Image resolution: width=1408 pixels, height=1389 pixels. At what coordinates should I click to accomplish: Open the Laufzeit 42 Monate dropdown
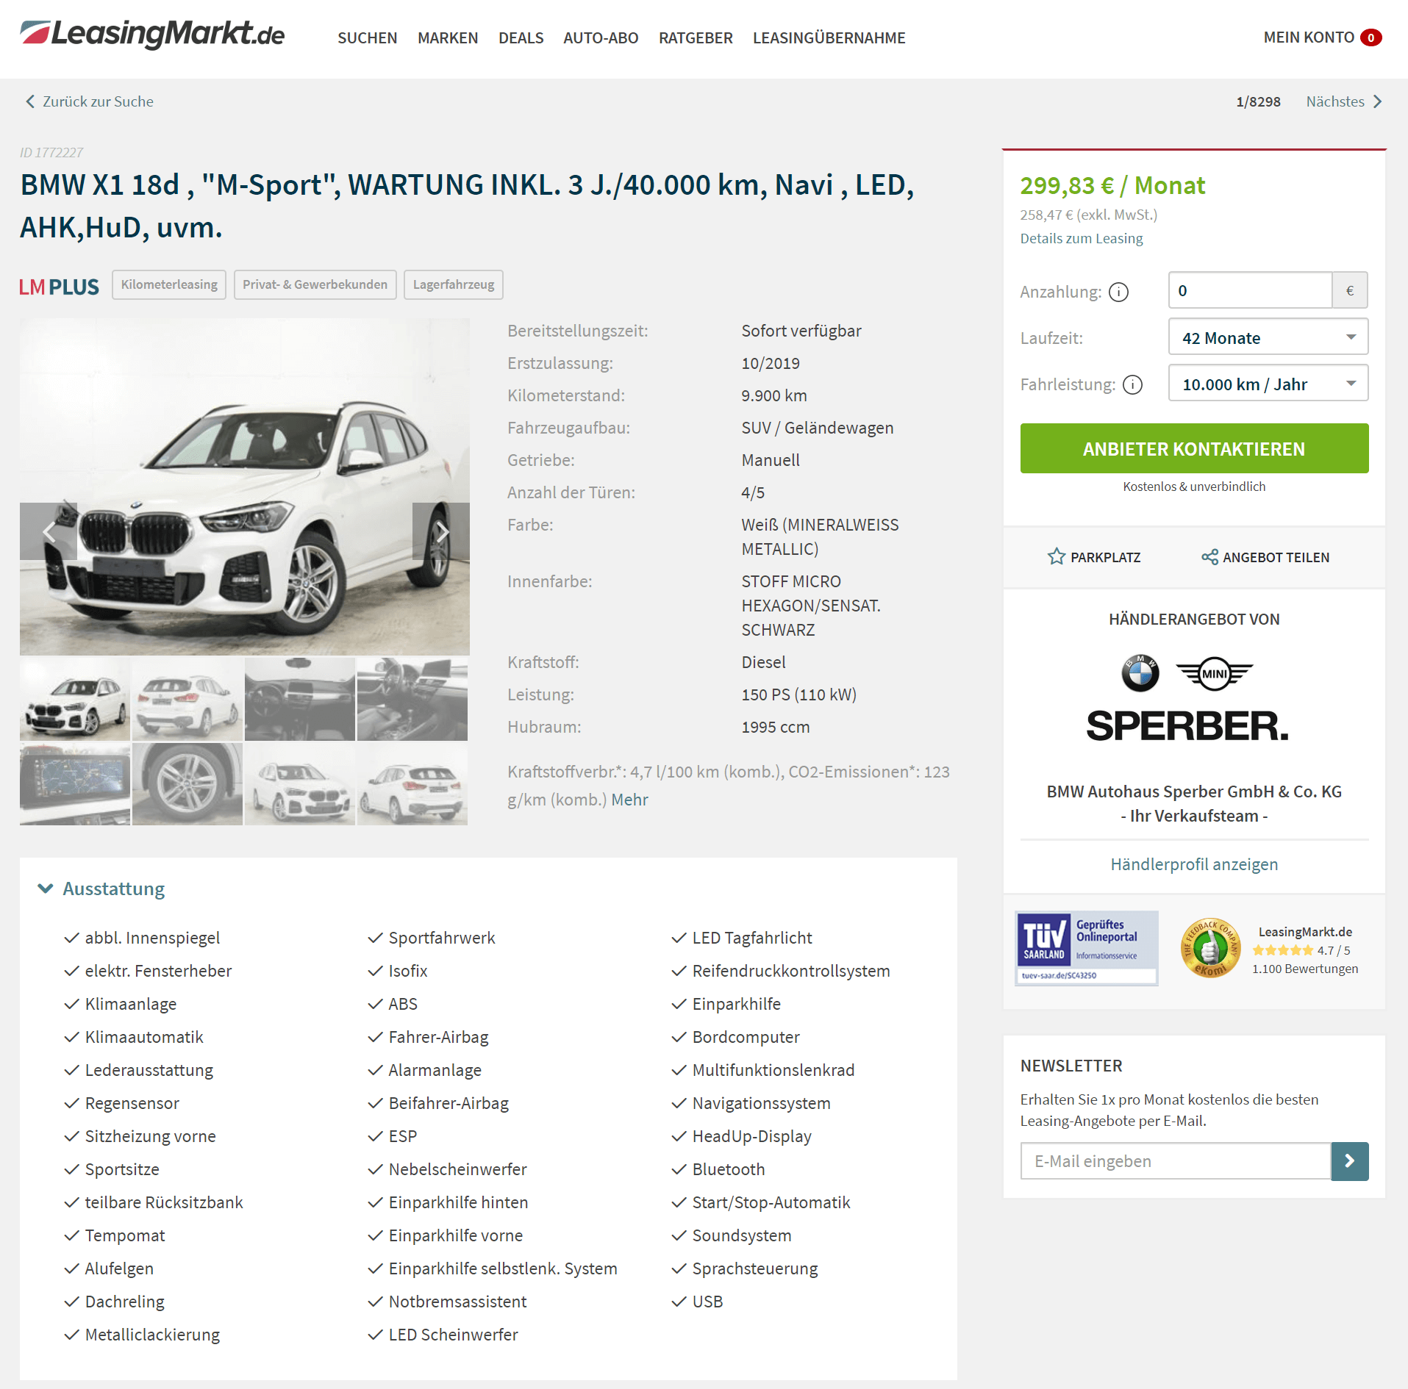pyautogui.click(x=1268, y=337)
